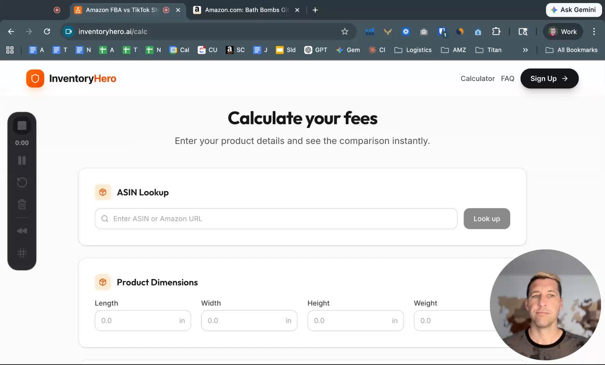Viewport: 605px width, 365px height.
Task: Open the Gem bookmark
Action: click(x=348, y=50)
